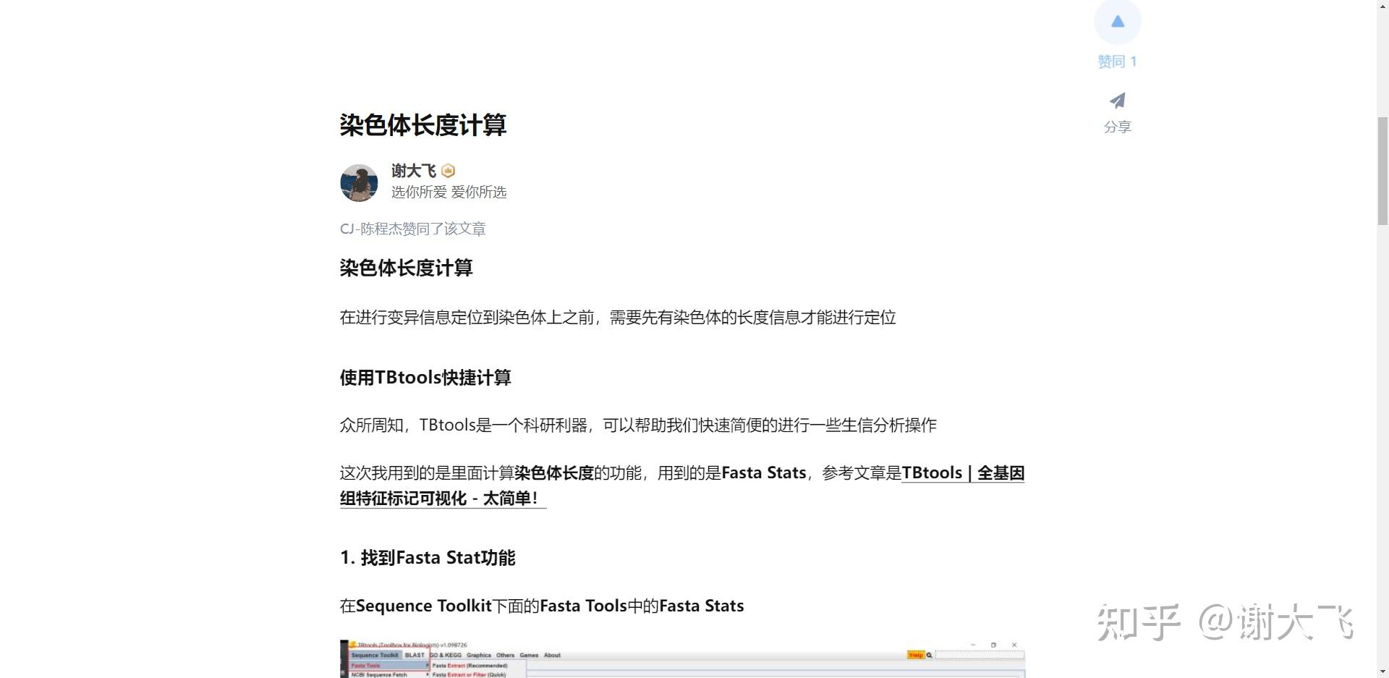Click the heading 1. 找到Fasta Stat功能

428,558
